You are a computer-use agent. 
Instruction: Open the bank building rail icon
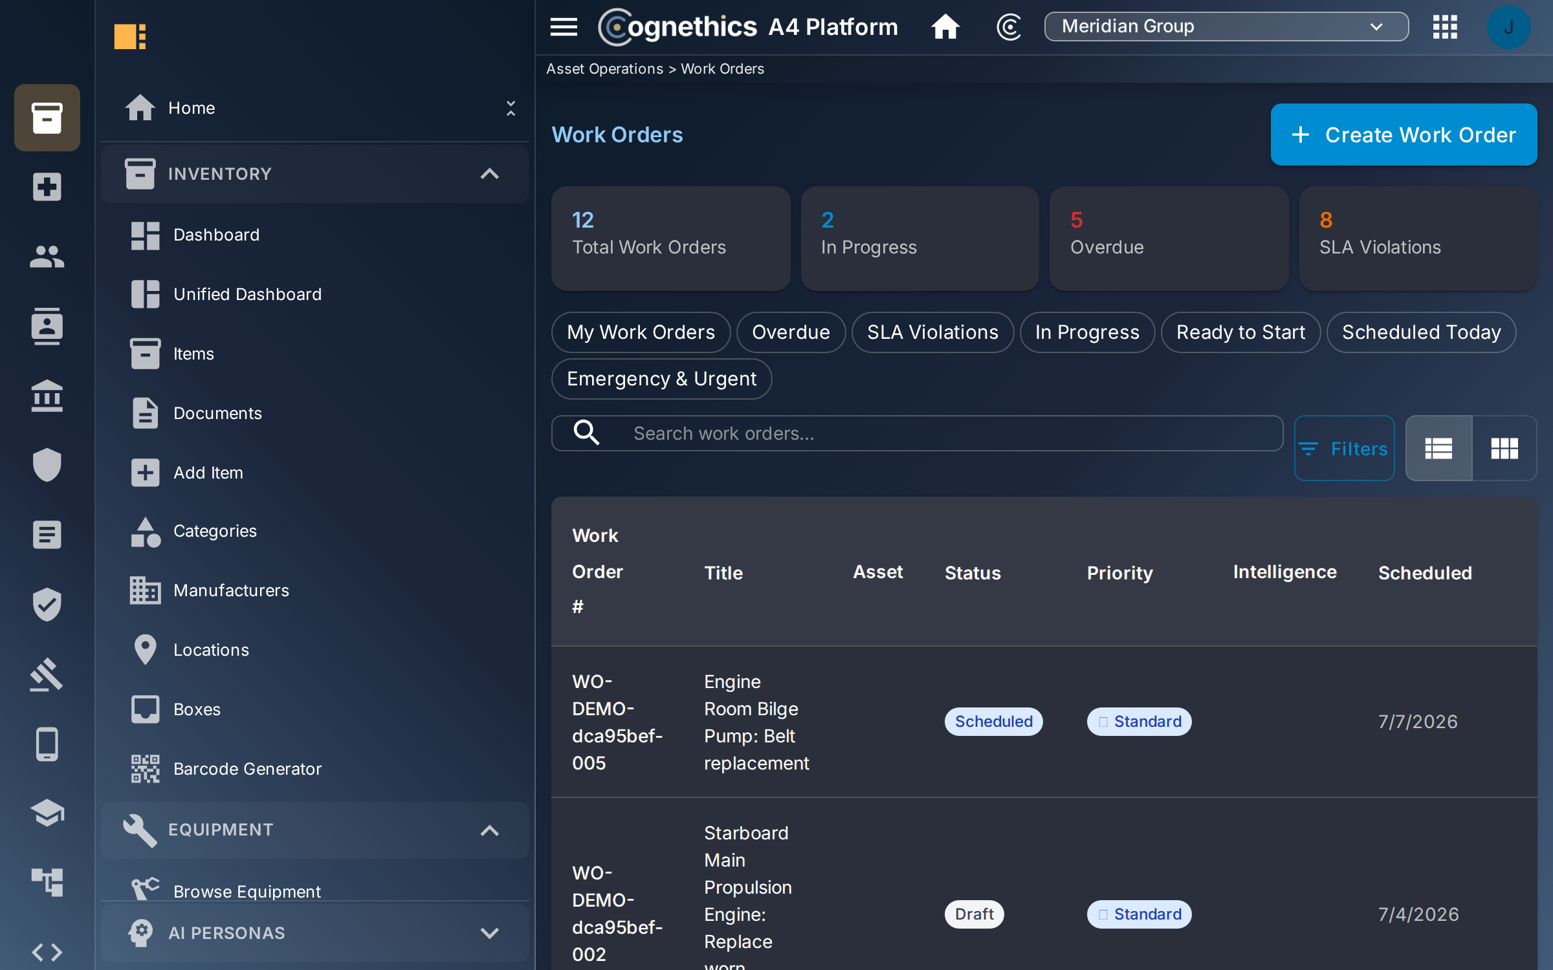(47, 396)
